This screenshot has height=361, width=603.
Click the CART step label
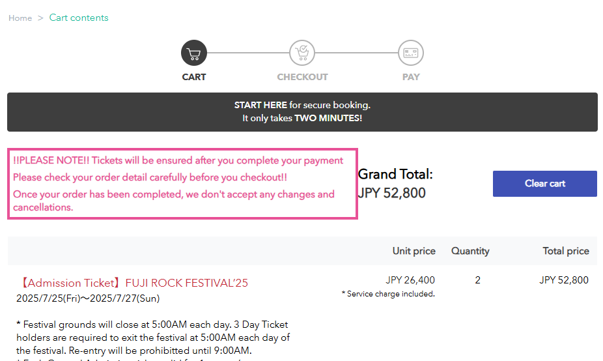194,77
